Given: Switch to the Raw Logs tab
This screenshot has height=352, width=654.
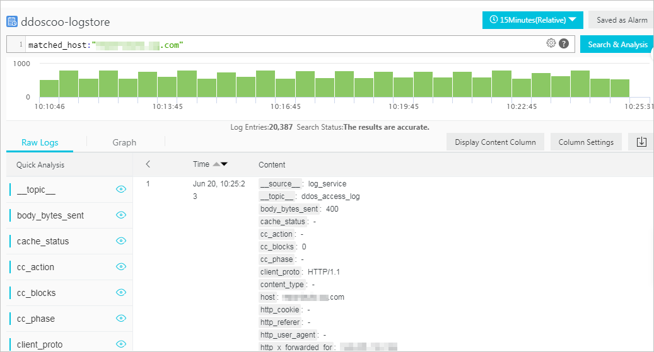Looking at the screenshot, I should point(40,142).
